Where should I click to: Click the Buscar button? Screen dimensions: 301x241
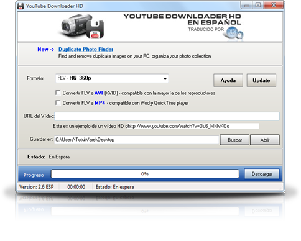234,140
